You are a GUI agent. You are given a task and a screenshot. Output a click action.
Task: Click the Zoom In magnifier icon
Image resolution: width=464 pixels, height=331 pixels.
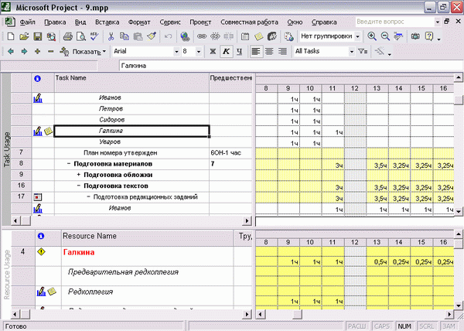pos(372,36)
